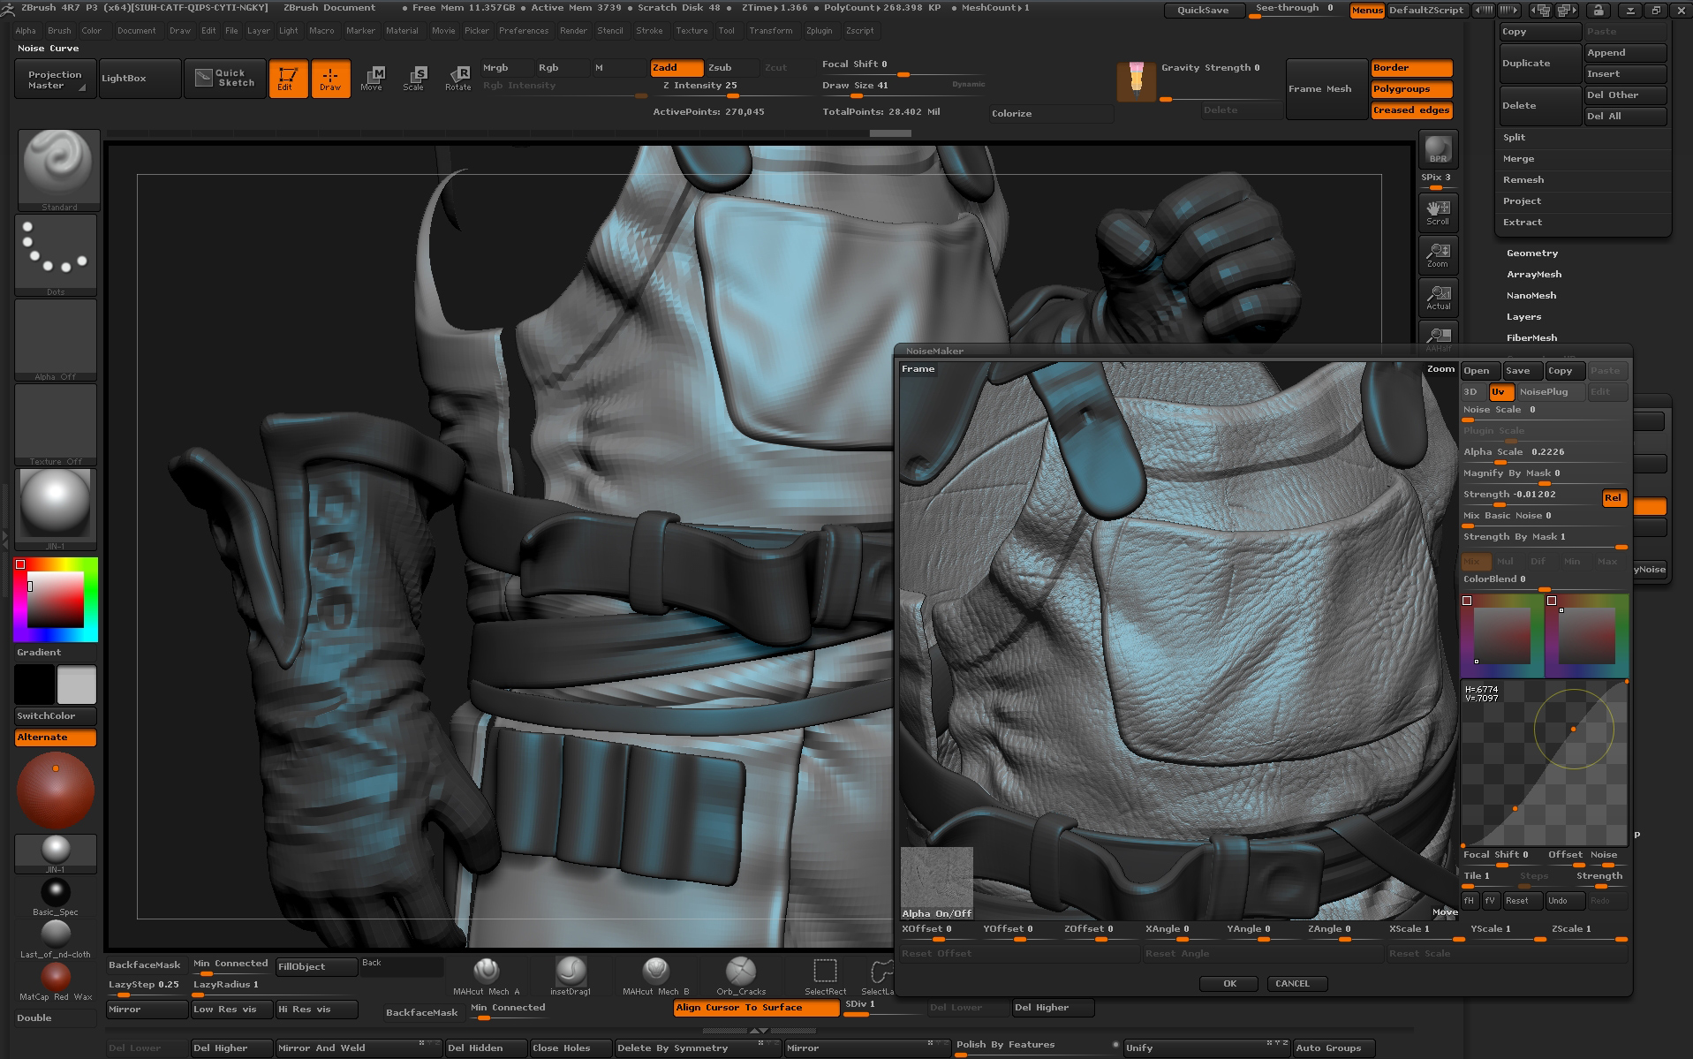Select the MAHcut Mech B brush

click(655, 975)
